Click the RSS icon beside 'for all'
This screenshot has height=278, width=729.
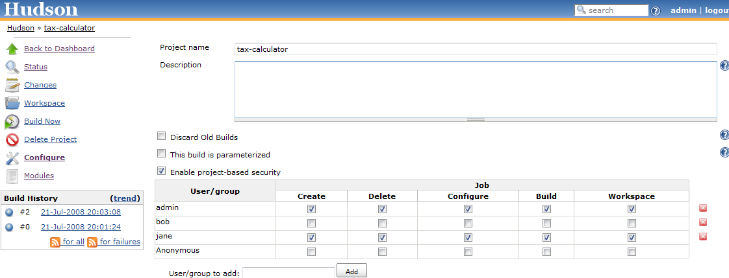point(55,242)
